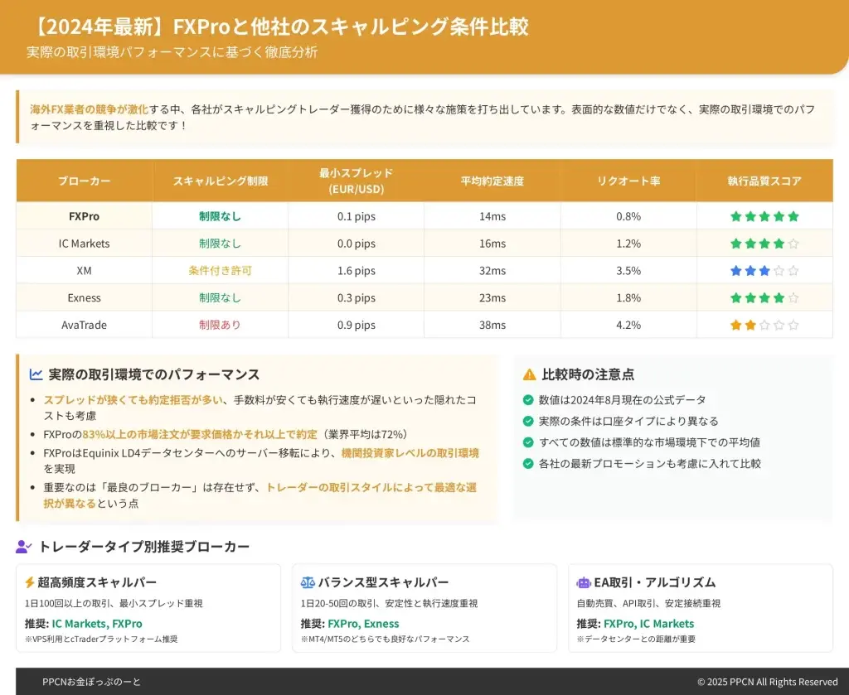Click the robot icon beside EA取引・アルゴリズム
The height and width of the screenshot is (695, 849).
pos(584,582)
